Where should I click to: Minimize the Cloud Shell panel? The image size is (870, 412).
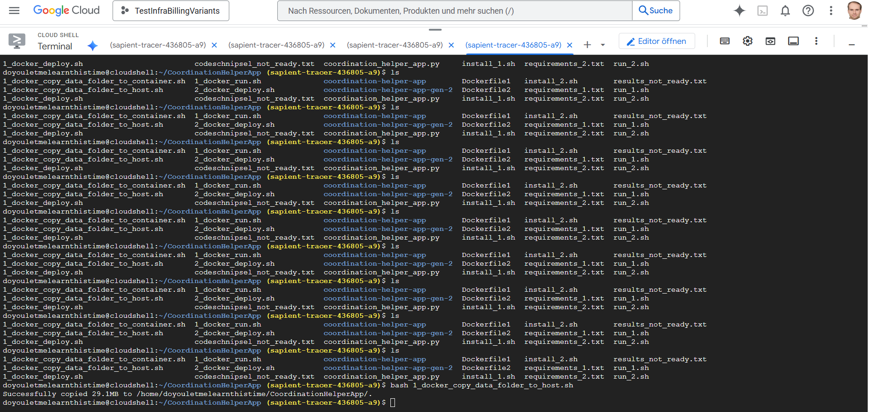click(852, 44)
